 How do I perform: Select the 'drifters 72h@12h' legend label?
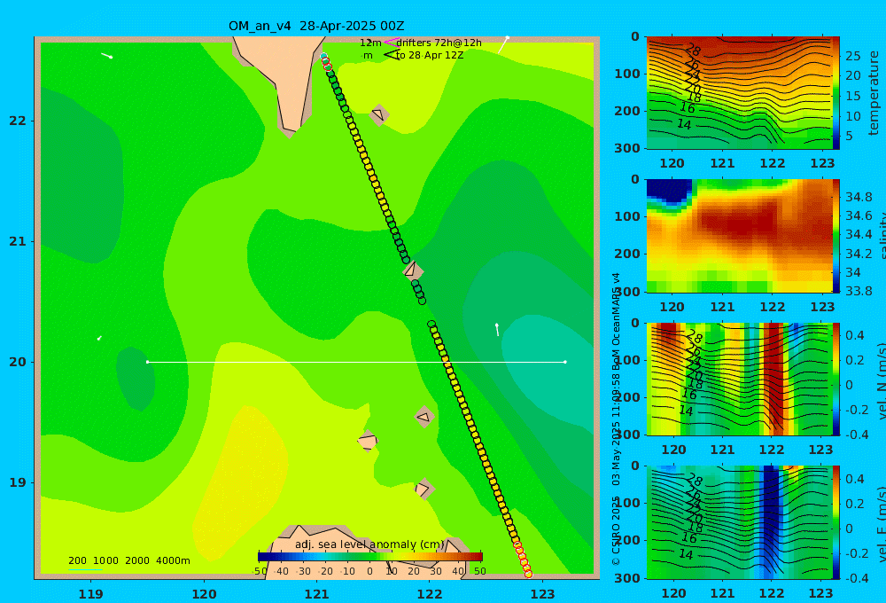pos(439,43)
